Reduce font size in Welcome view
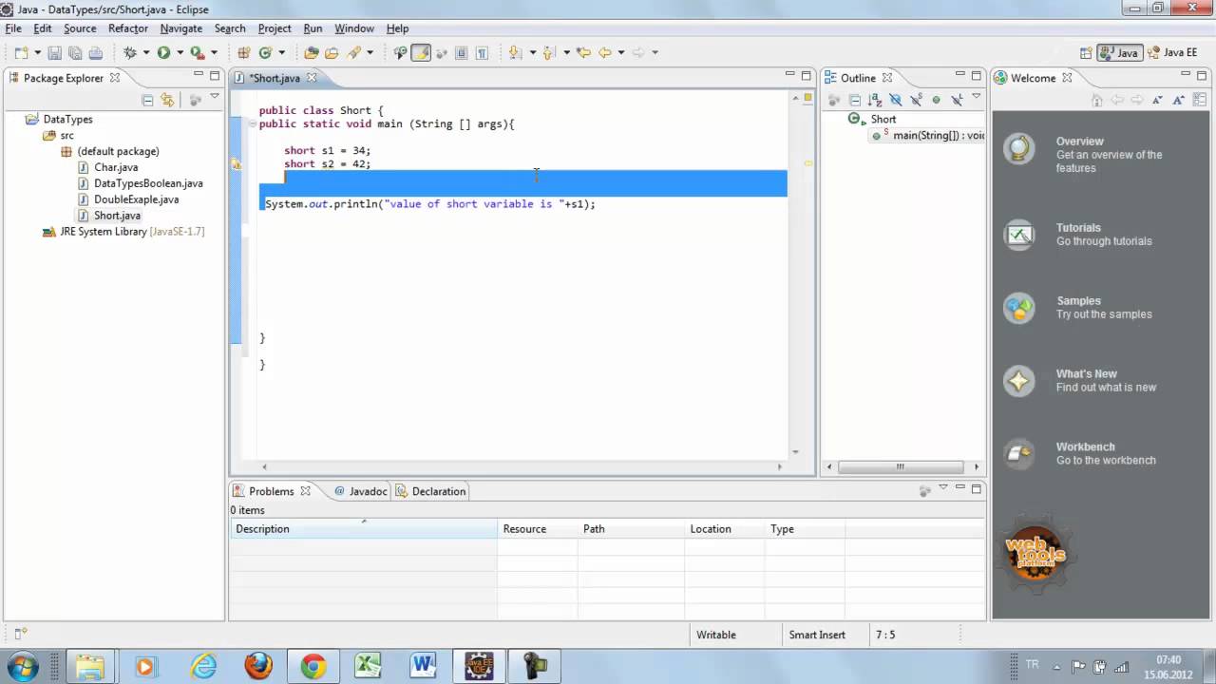The image size is (1216, 684). (1158, 100)
